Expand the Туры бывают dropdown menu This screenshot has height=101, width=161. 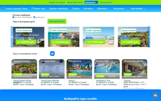pyautogui.click(x=138, y=8)
